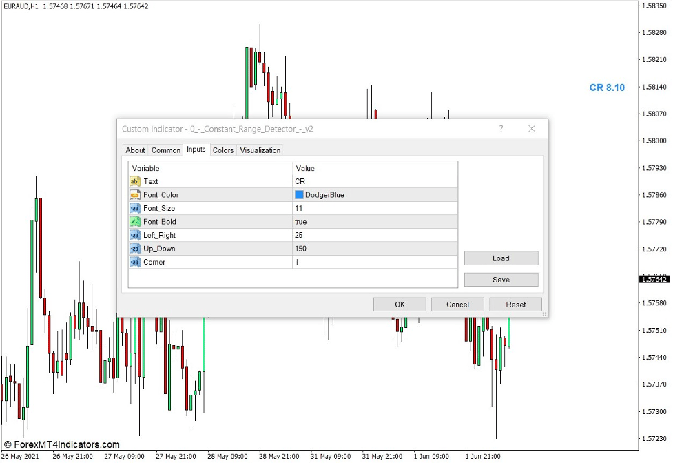Switch to the Common tab
Screen dimensions: 673x463
pos(165,150)
